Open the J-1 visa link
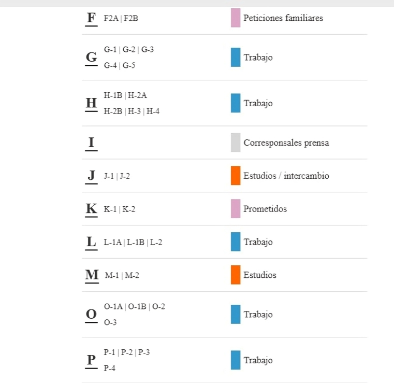 (109, 176)
